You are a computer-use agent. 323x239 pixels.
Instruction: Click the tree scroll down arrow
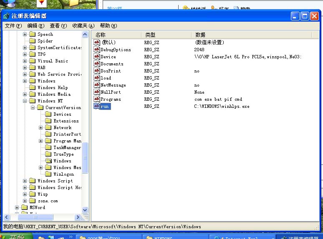[x=85, y=210]
